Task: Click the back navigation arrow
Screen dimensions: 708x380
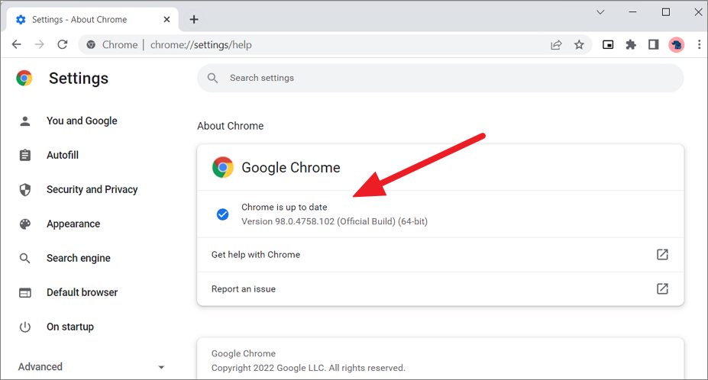Action: pyautogui.click(x=17, y=45)
